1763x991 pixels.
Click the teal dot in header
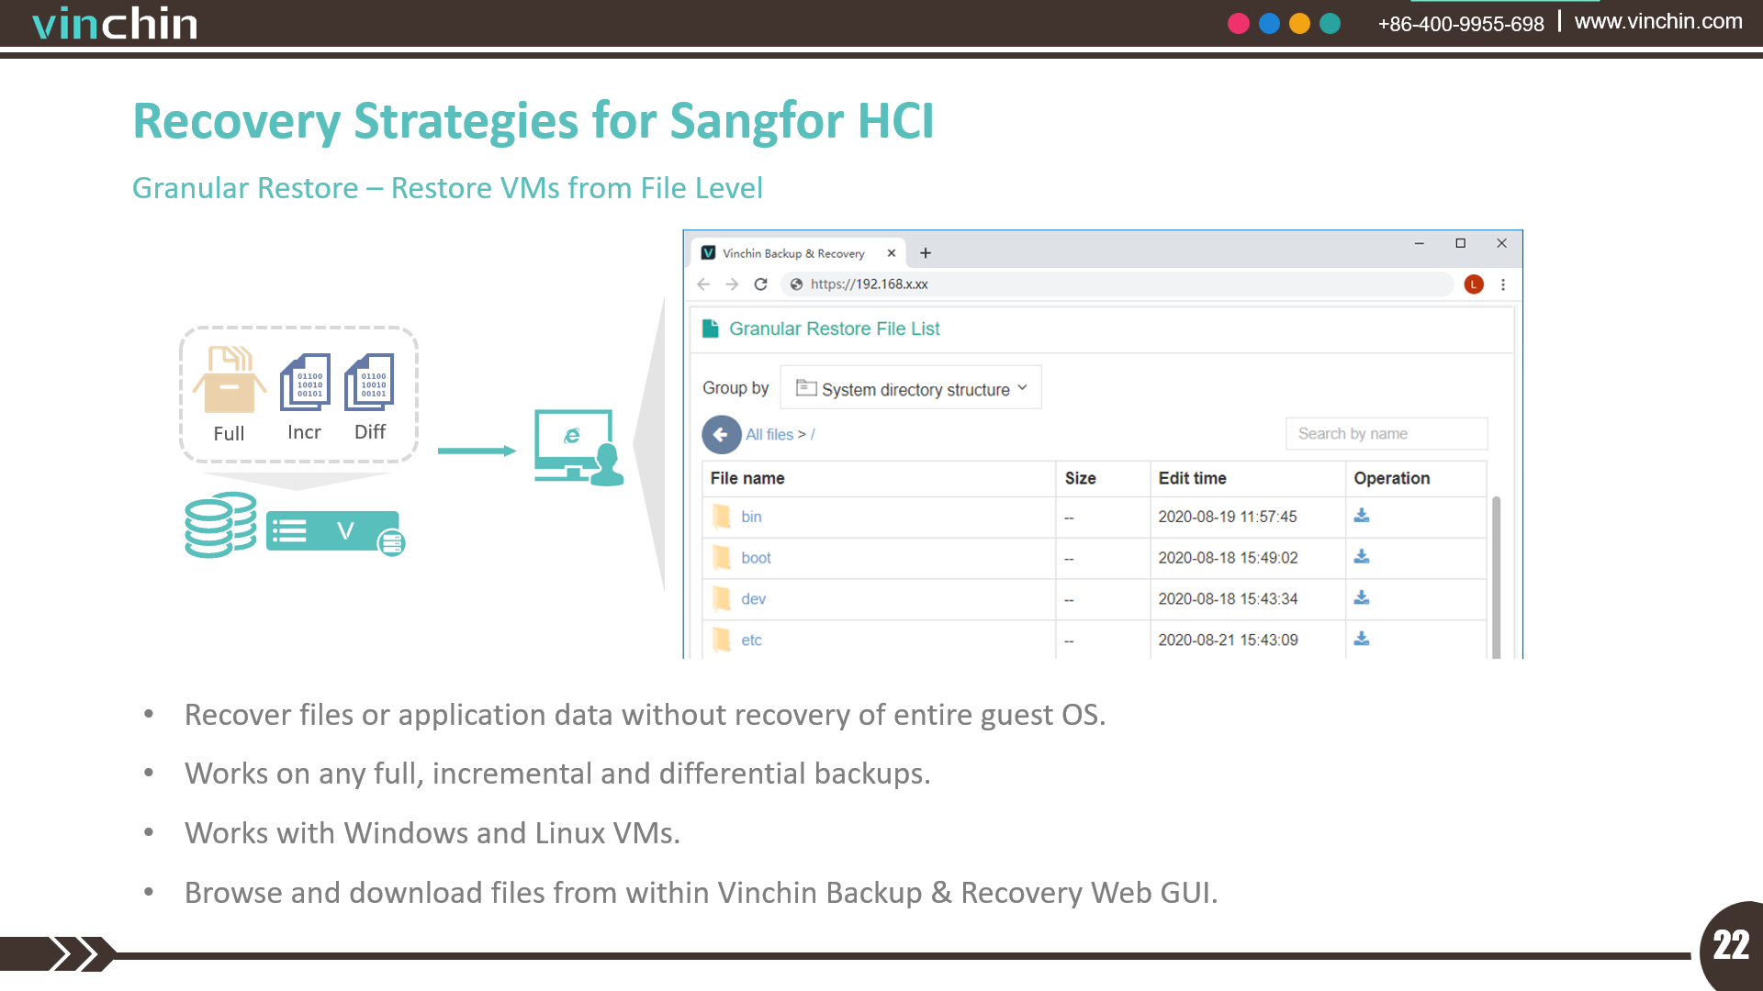tap(1330, 24)
